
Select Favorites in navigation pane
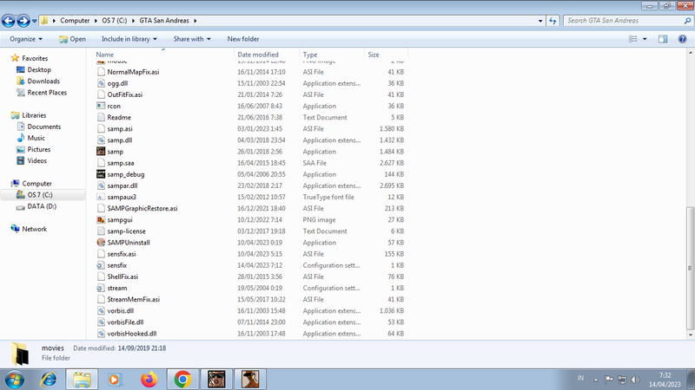[35, 58]
